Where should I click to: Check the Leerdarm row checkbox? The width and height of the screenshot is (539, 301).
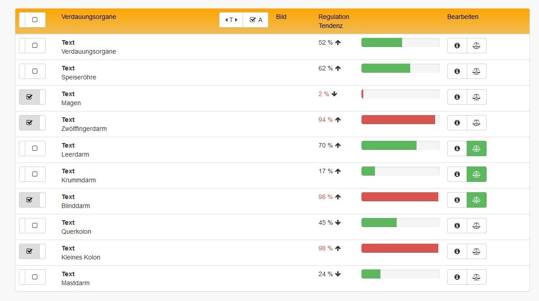click(x=35, y=148)
